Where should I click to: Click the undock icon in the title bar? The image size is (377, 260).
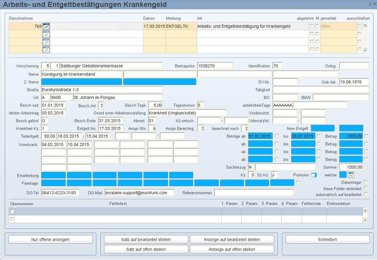click(x=369, y=3)
